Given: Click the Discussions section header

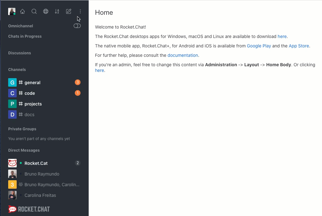Looking at the screenshot, I should pos(19,53).
